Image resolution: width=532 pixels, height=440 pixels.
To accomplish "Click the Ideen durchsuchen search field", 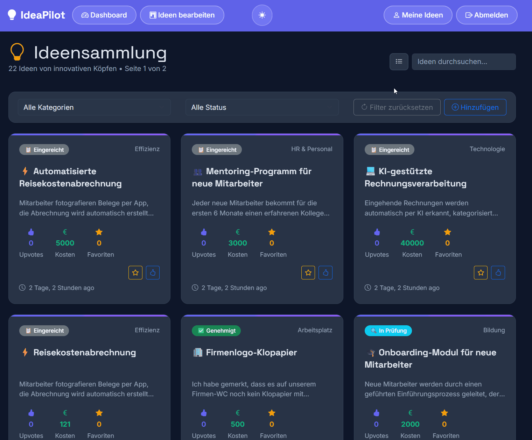I will (x=463, y=62).
